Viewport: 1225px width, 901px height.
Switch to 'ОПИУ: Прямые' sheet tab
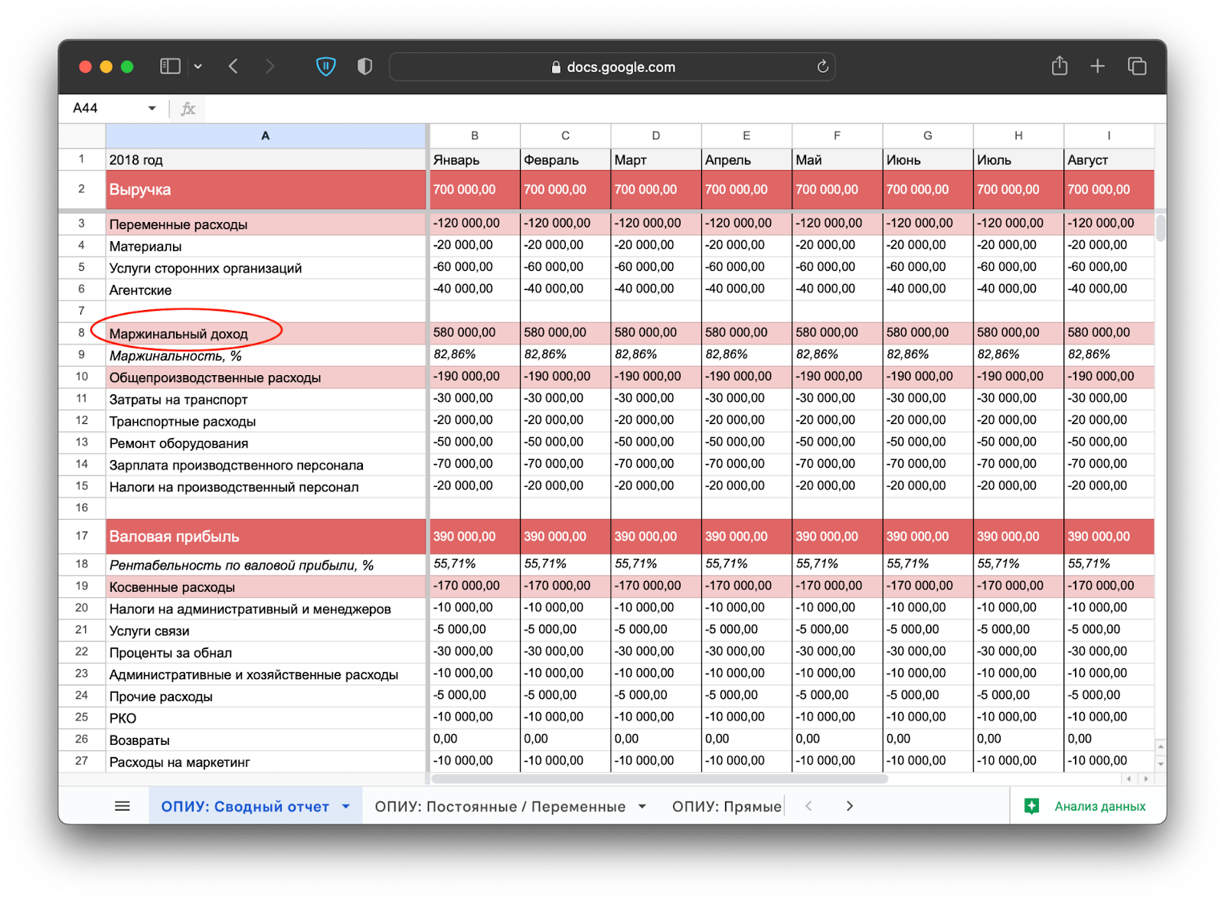point(726,806)
